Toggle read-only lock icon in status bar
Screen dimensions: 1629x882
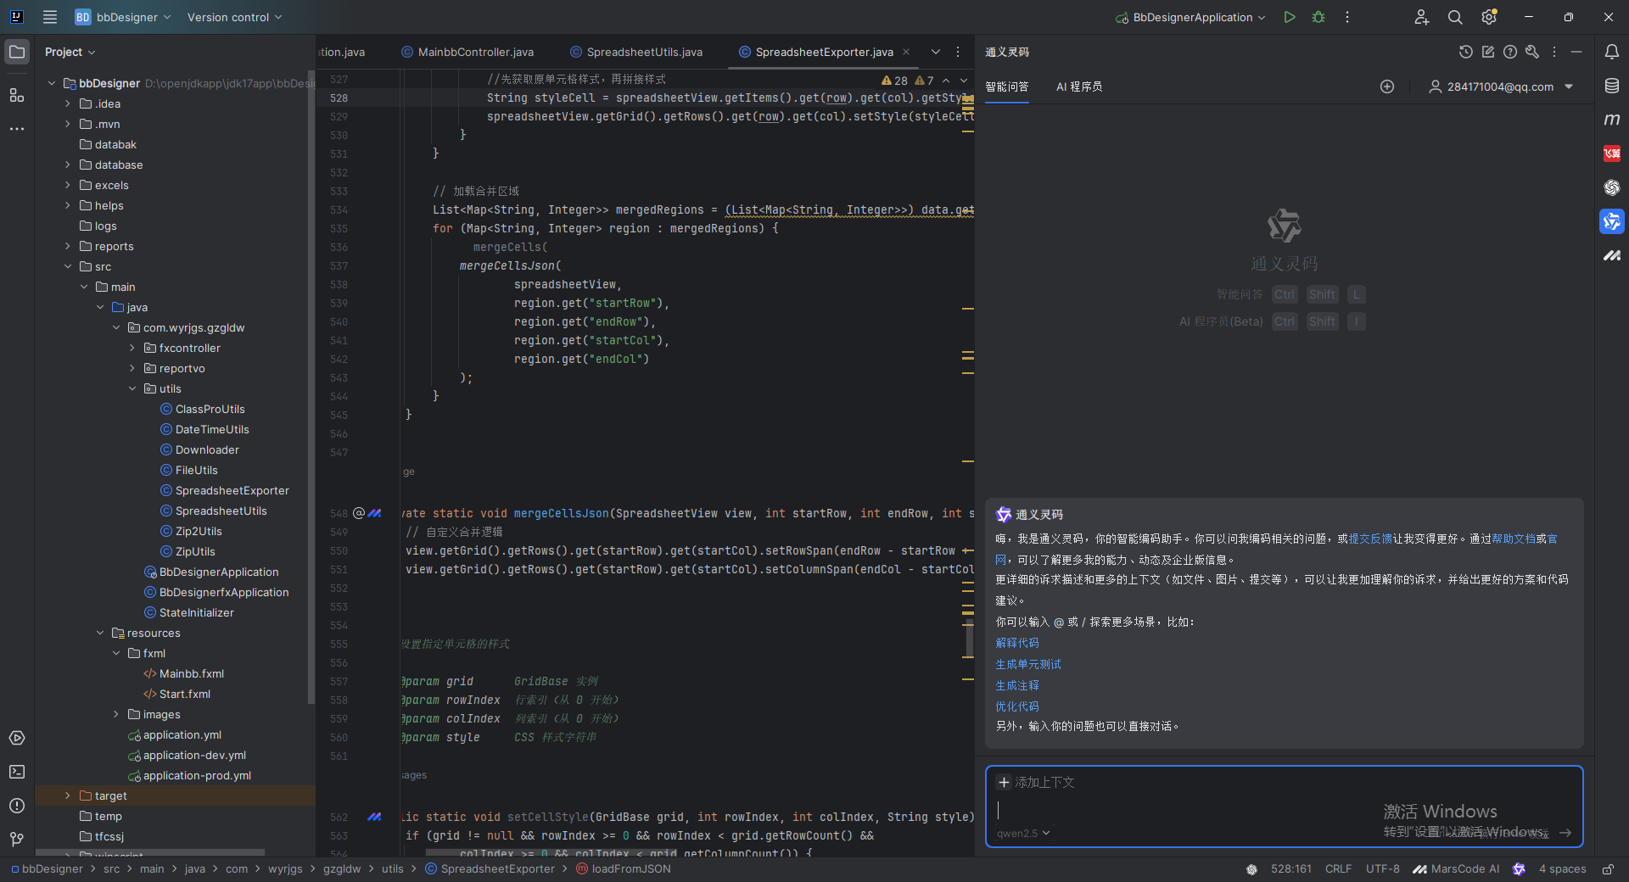coord(1608,869)
